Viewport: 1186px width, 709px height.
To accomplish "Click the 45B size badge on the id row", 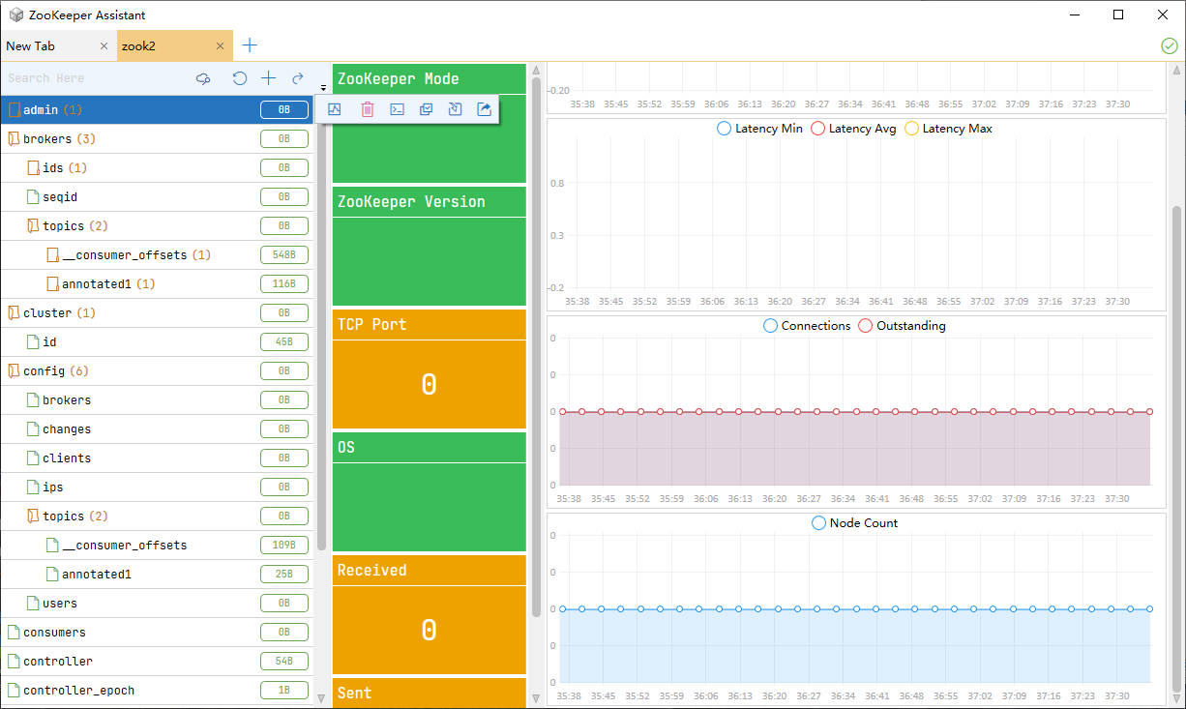I will 284,342.
